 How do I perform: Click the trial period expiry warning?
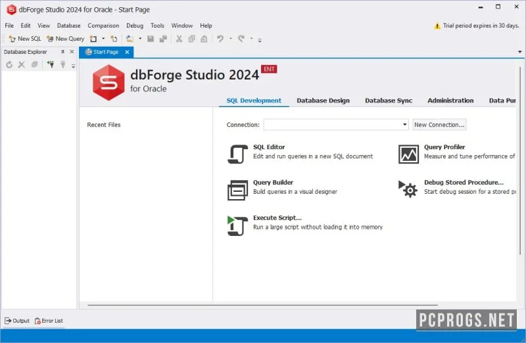pos(476,26)
